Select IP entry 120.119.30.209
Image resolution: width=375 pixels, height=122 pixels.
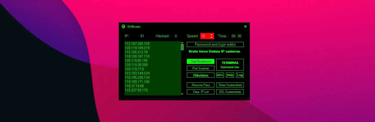click(136, 65)
